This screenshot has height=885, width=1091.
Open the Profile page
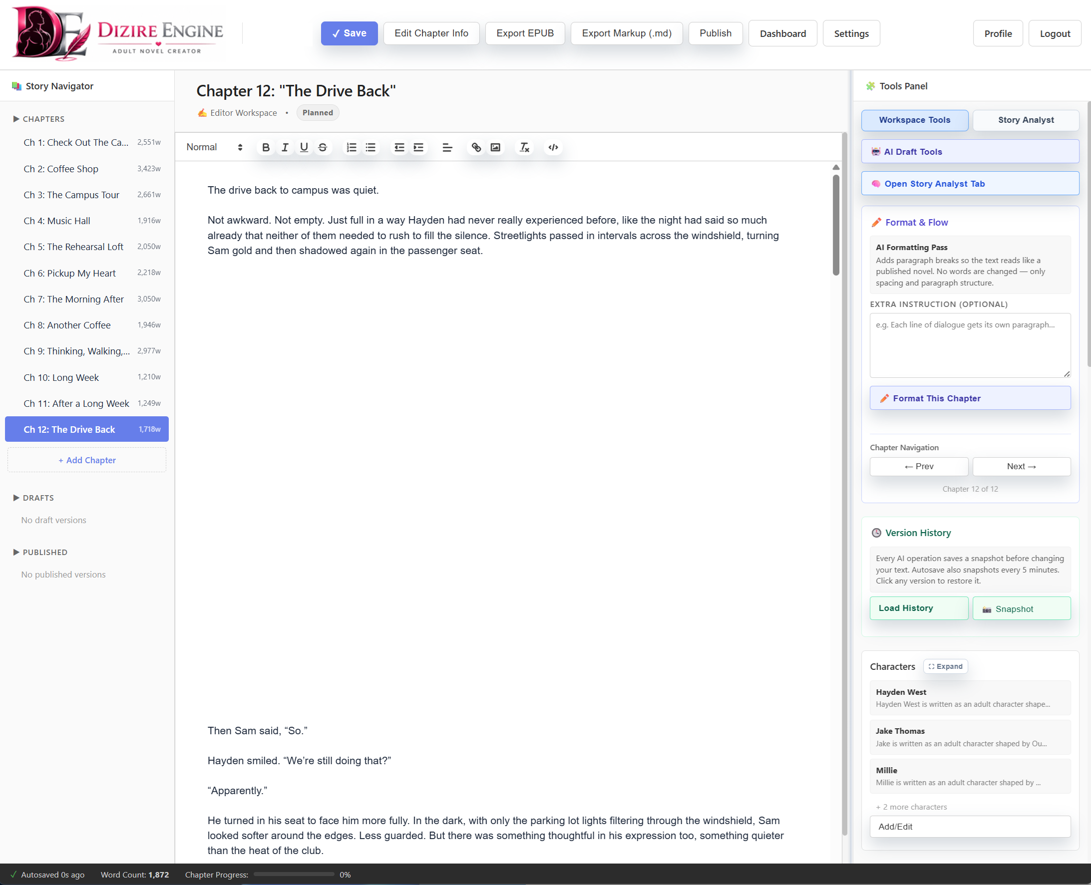pos(998,33)
